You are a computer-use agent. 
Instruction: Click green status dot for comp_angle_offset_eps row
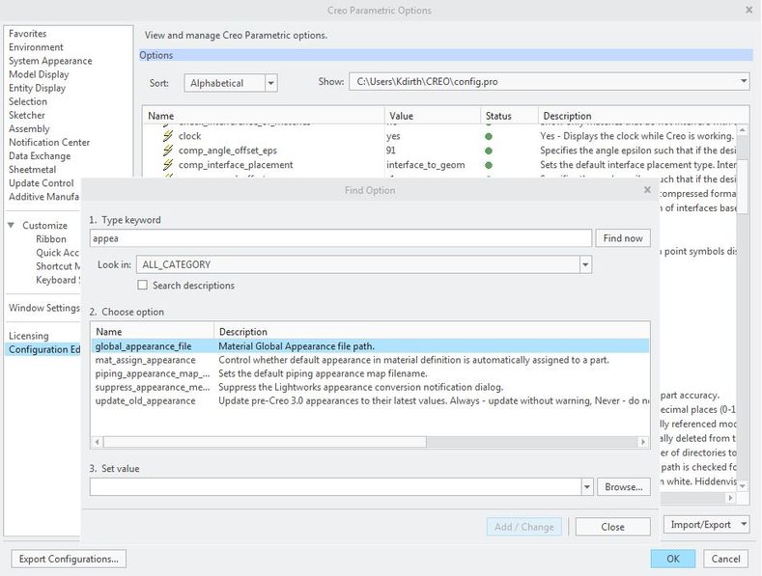click(x=489, y=151)
